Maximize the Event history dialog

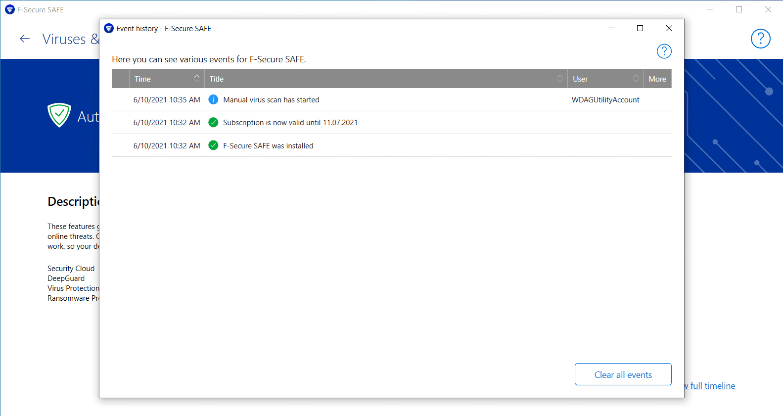point(640,28)
